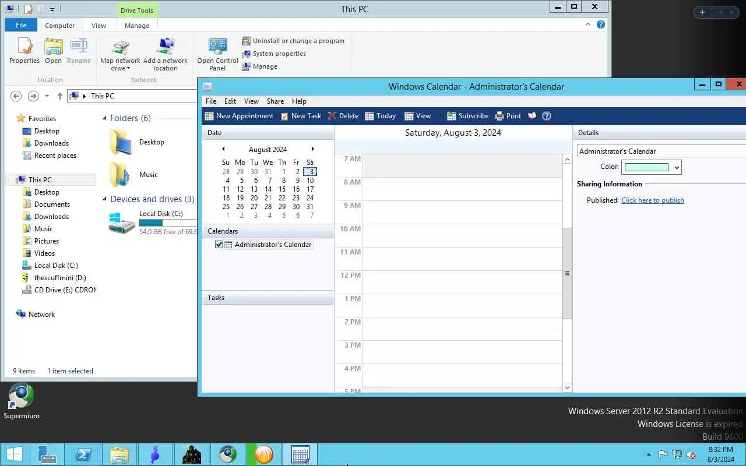The width and height of the screenshot is (746, 466).
Task: Go to next month in mini calendar
Action: tap(313, 149)
